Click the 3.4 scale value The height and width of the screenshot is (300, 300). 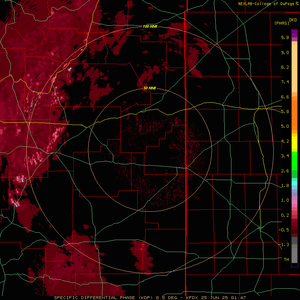285,156
